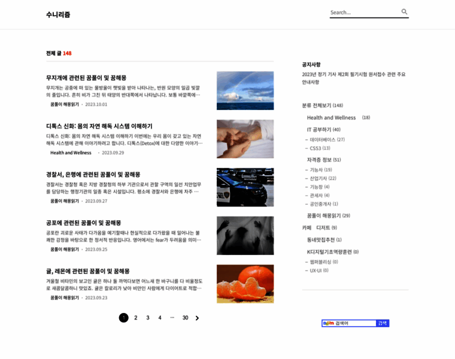Go to page 4
The width and height of the screenshot is (455, 359).
[x=160, y=318]
